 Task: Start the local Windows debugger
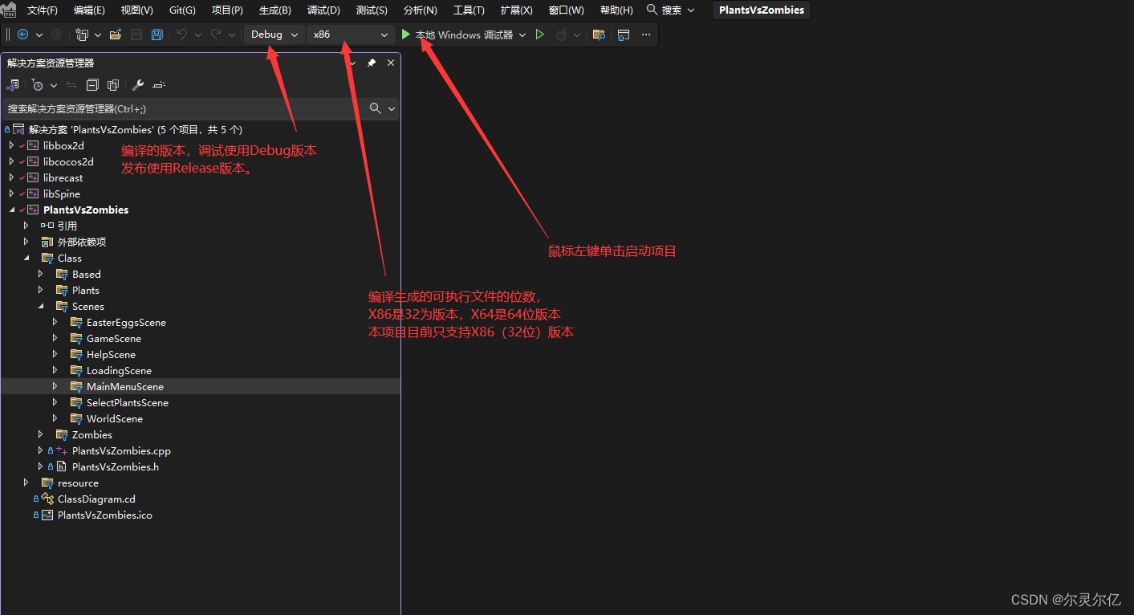(x=457, y=35)
